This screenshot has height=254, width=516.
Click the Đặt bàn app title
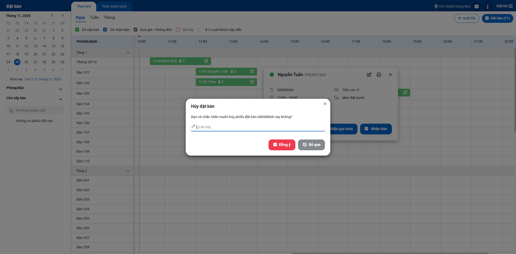[14, 6]
